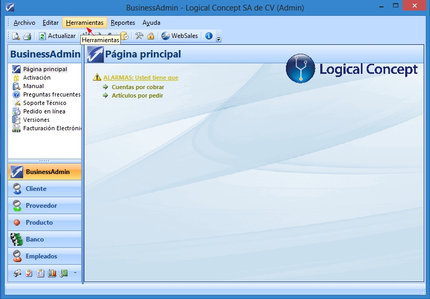Click the printer icon in the toolbar
The height and width of the screenshot is (299, 430).
coord(27,36)
